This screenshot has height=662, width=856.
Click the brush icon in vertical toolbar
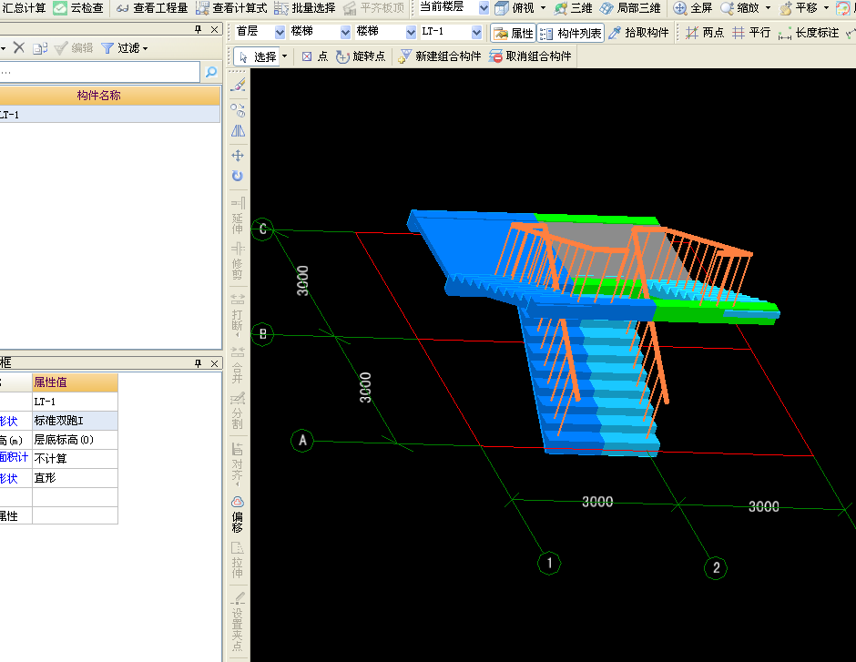pyautogui.click(x=238, y=85)
